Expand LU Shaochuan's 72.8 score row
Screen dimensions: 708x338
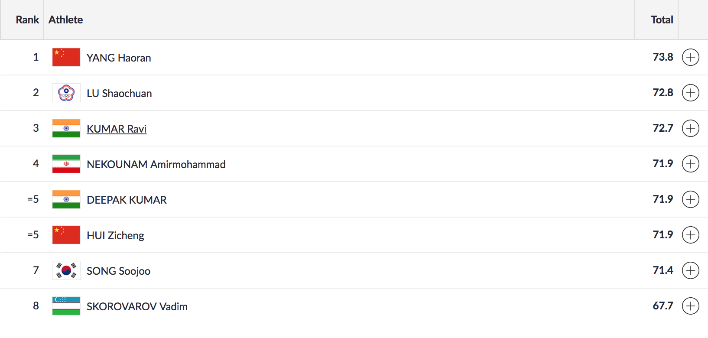pyautogui.click(x=690, y=93)
